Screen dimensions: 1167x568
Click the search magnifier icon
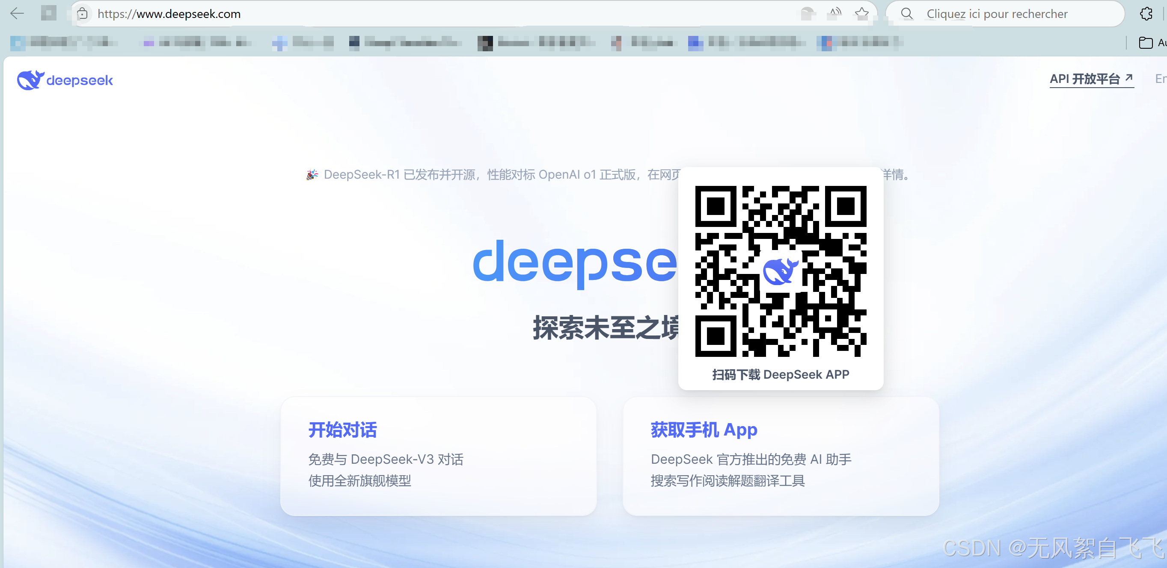tap(906, 14)
